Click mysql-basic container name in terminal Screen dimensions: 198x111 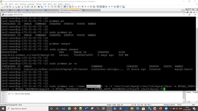click(183, 69)
